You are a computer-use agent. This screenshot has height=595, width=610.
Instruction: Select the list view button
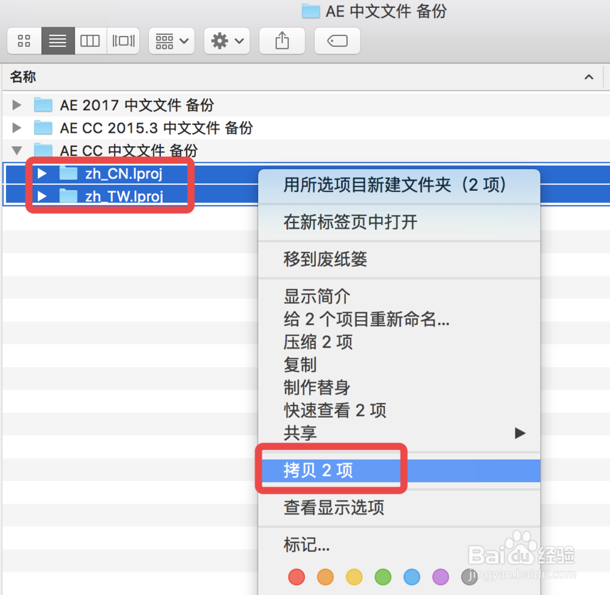58,41
